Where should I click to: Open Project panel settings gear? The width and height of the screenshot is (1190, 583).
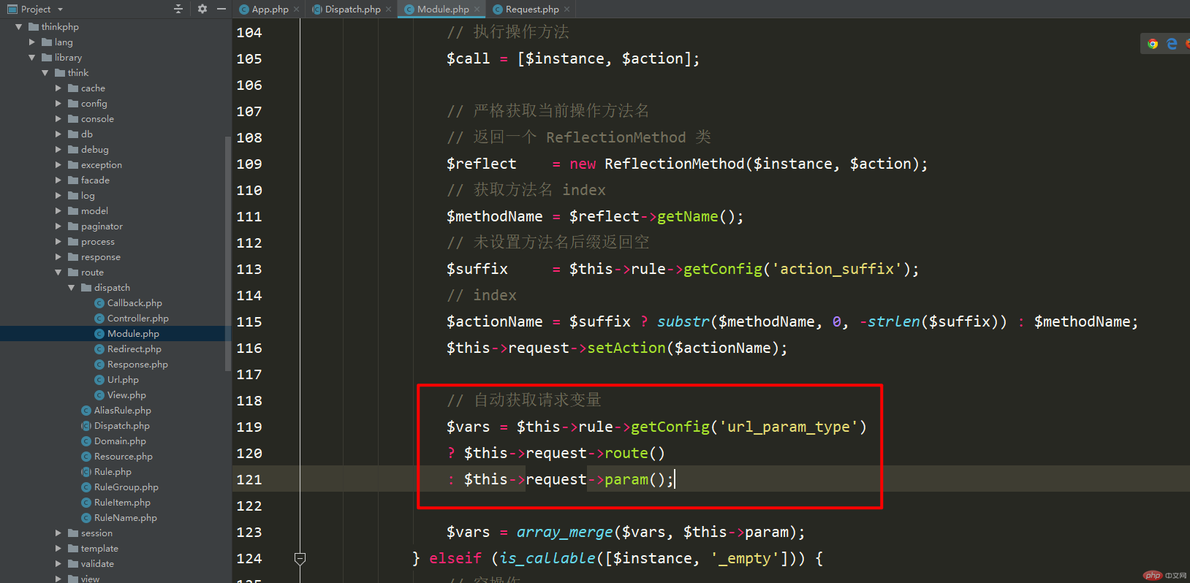click(x=202, y=9)
